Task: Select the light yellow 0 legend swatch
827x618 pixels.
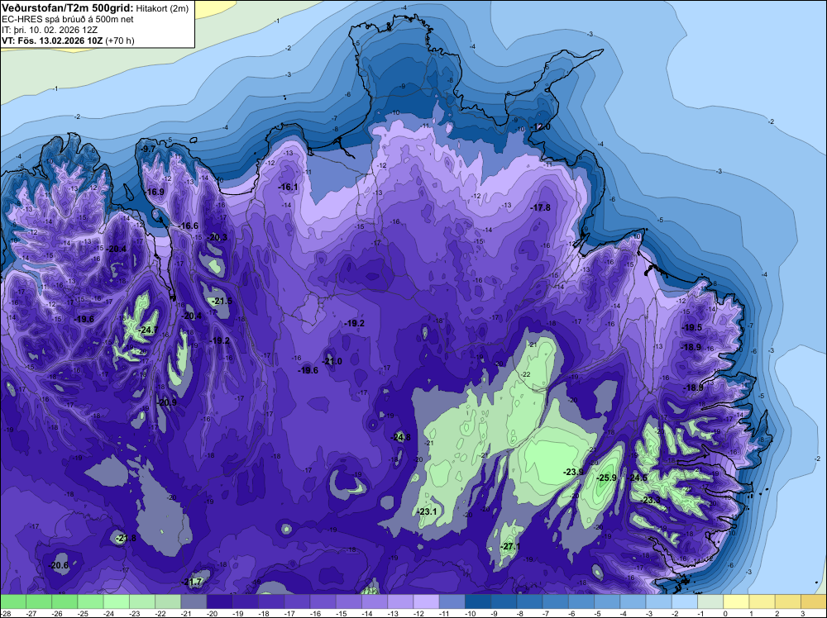Action: tap(736, 602)
